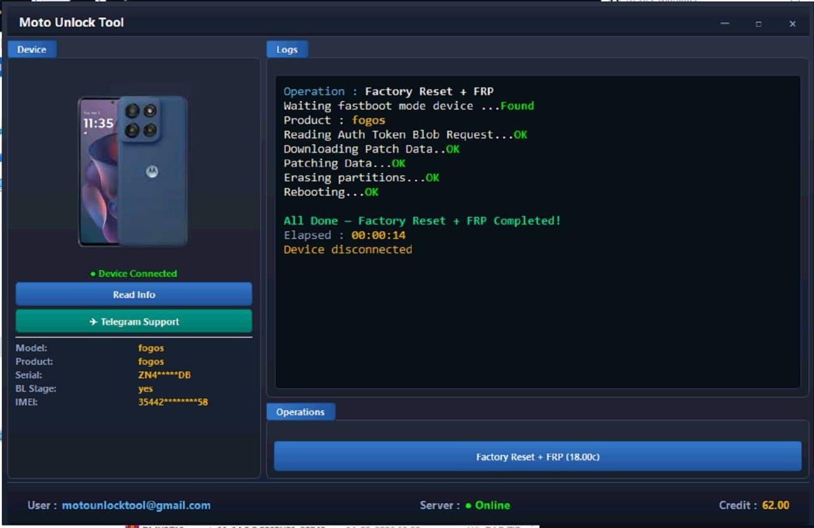Select the masked IMEI value

point(173,402)
